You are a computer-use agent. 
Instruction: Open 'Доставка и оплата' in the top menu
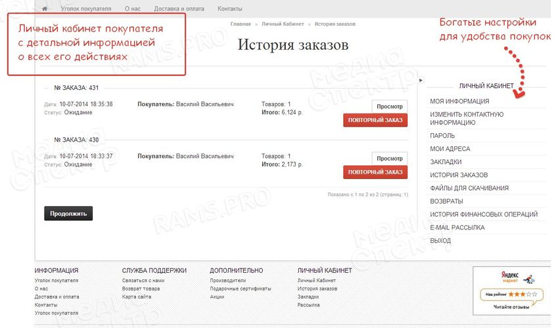click(179, 9)
